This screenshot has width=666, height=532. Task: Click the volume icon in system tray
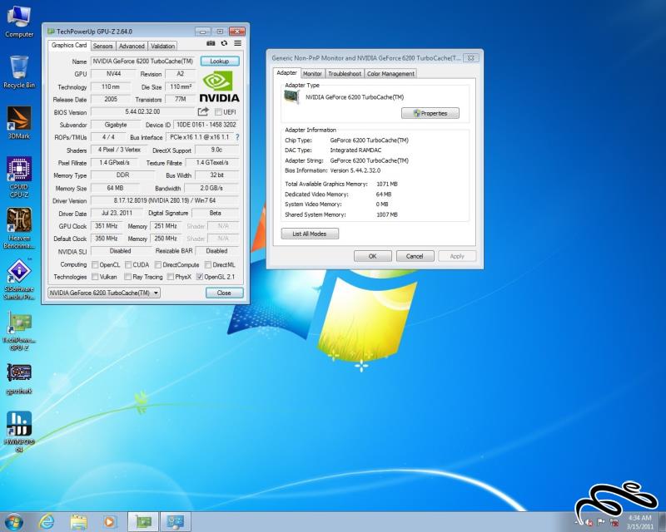pyautogui.click(x=589, y=522)
